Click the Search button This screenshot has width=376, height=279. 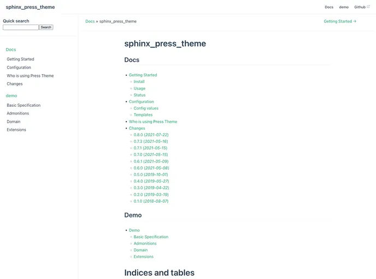[x=46, y=27]
